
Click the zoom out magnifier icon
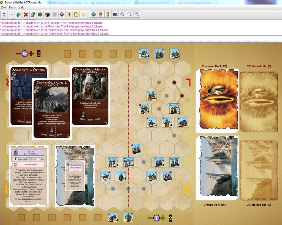[x=137, y=14]
